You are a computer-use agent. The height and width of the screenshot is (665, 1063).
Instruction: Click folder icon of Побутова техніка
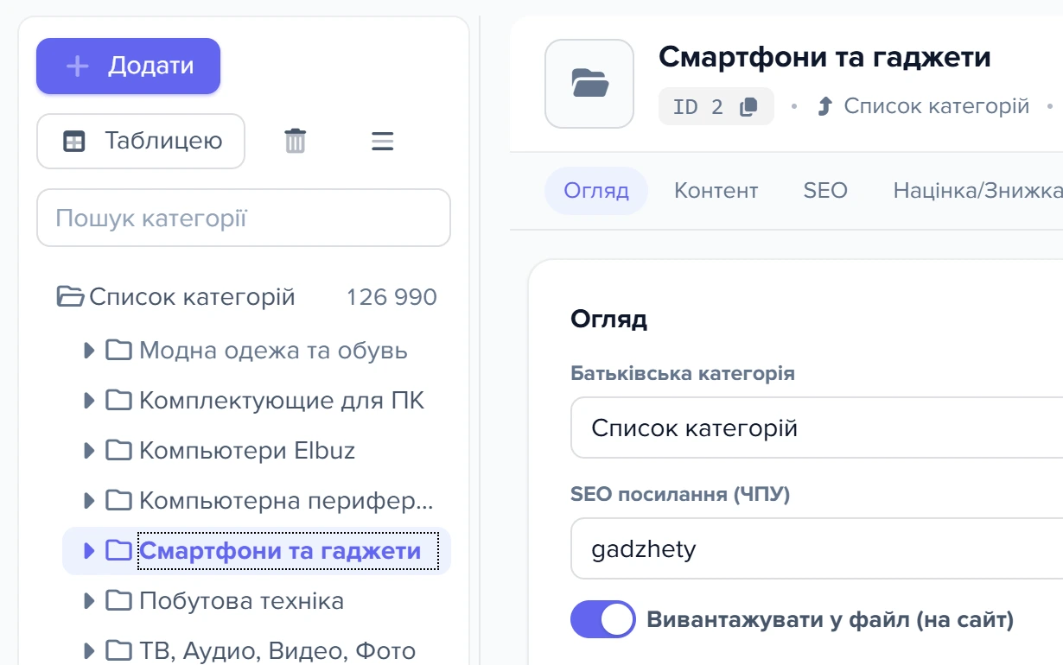[x=118, y=601]
